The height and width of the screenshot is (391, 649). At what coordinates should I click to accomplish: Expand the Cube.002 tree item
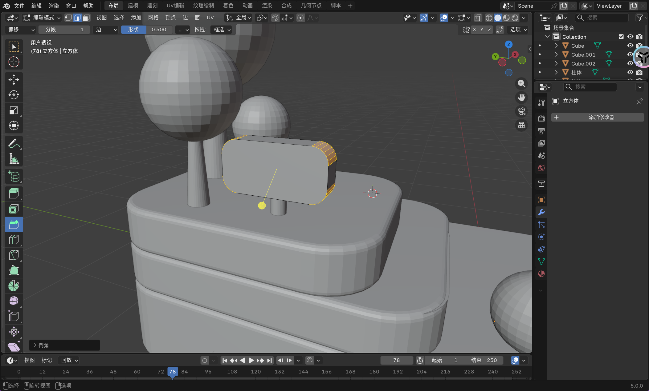(x=556, y=63)
